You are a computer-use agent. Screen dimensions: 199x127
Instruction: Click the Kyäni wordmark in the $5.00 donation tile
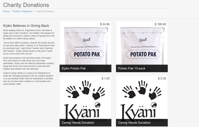(x=139, y=112)
